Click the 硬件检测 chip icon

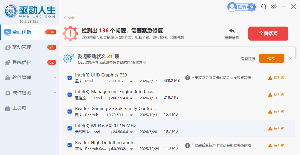point(7,93)
